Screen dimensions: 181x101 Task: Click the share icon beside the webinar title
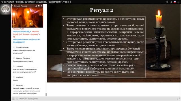(x=2, y=2)
